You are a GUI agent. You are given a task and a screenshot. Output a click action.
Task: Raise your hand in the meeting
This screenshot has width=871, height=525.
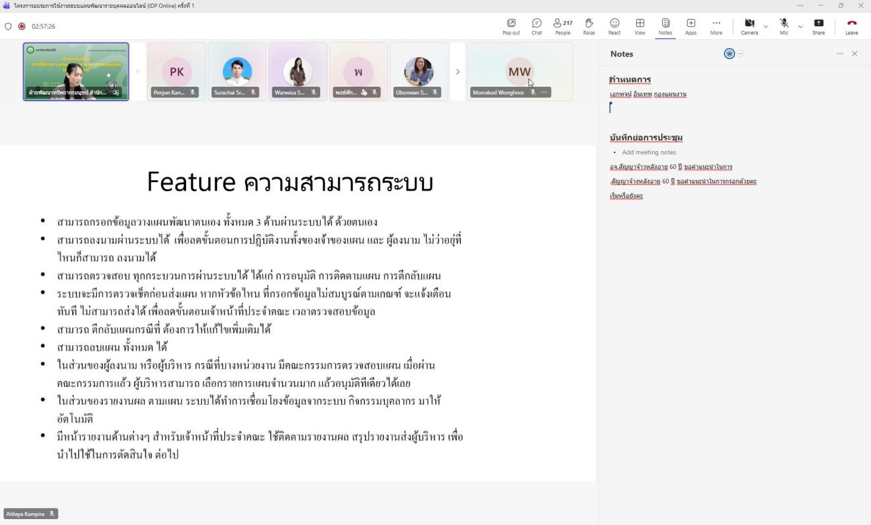pyautogui.click(x=588, y=26)
